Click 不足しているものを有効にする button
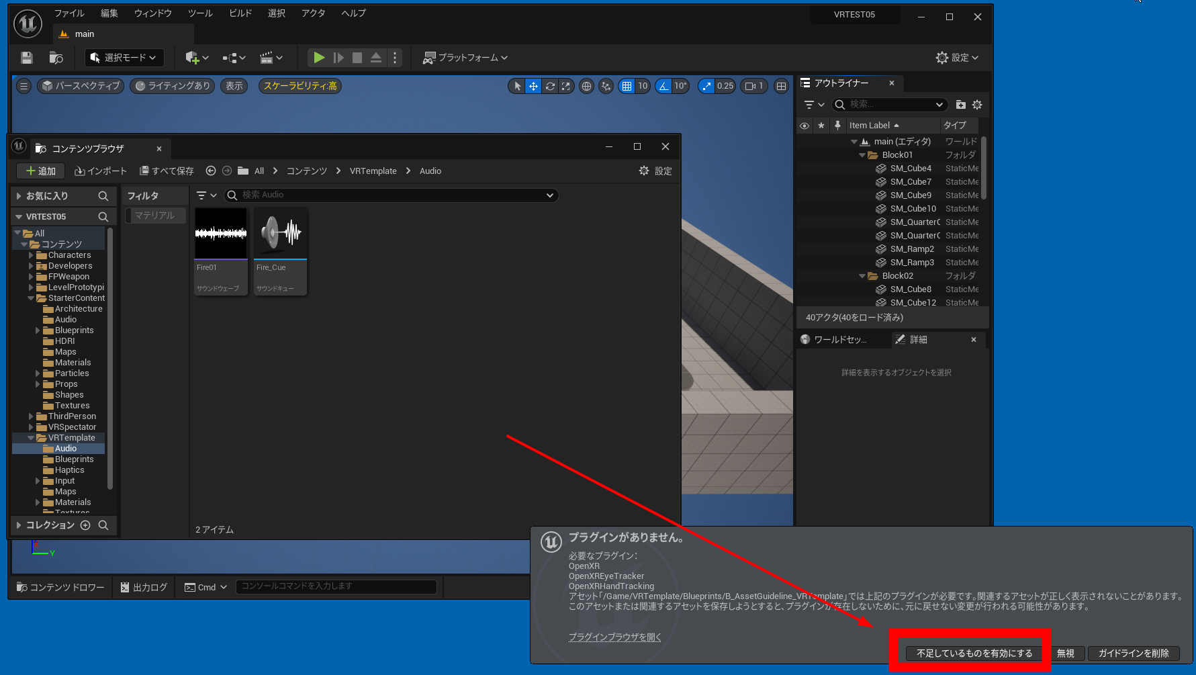Screen dimensions: 1196x675 tap(974, 653)
